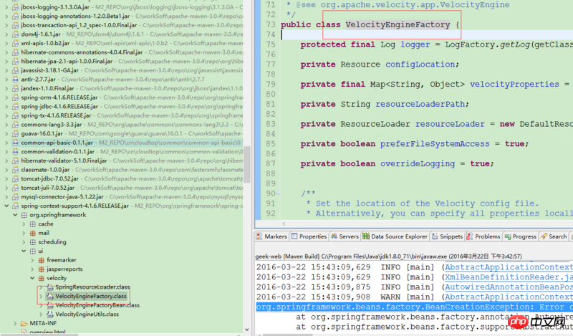Click the velocity package icon

pos(42,278)
